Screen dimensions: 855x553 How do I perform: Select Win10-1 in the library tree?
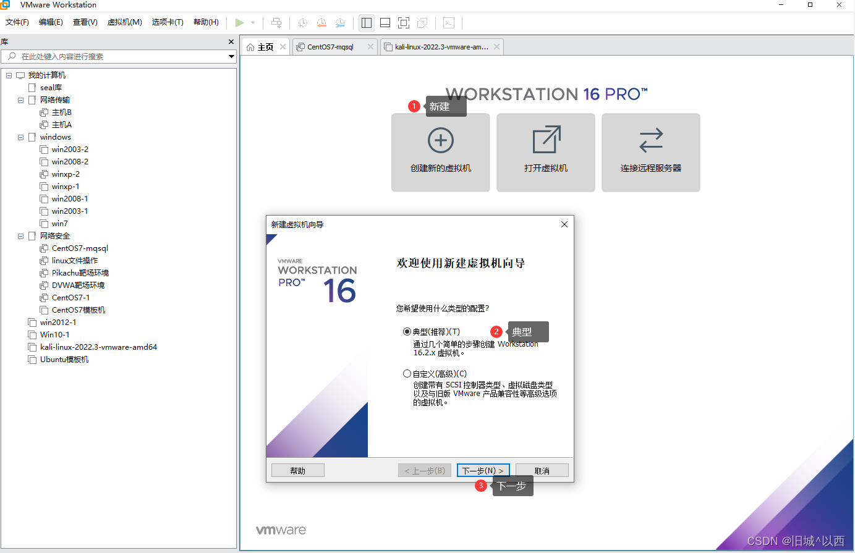pyautogui.click(x=55, y=335)
